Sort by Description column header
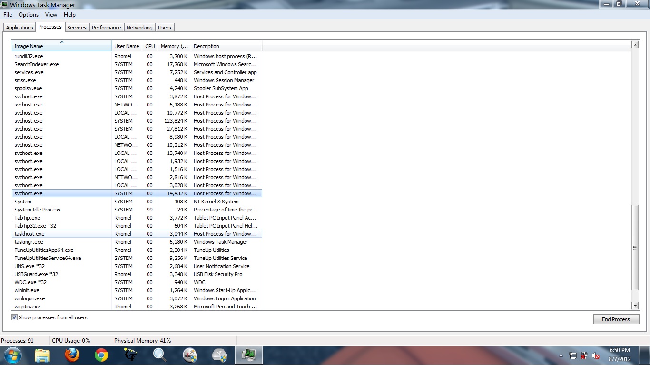The height and width of the screenshot is (365, 650). (x=227, y=46)
